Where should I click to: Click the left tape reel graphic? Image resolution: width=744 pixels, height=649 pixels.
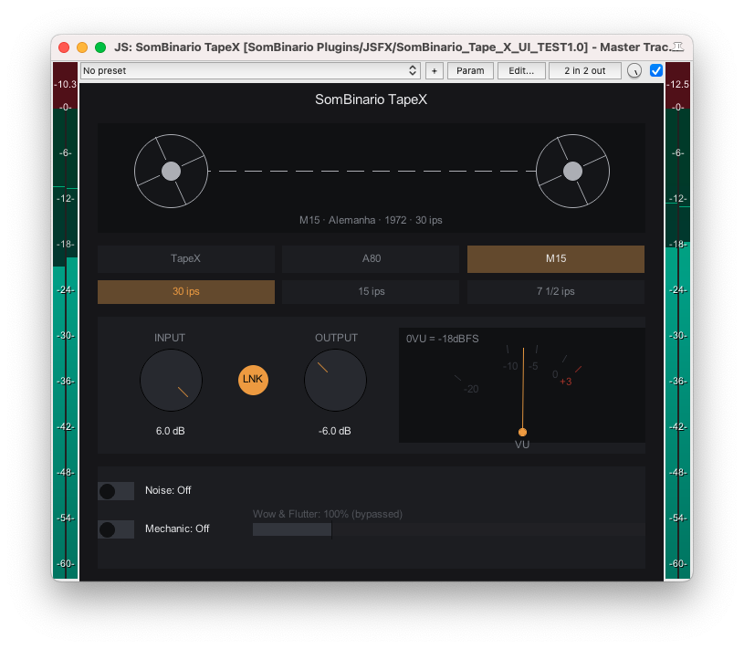click(x=172, y=171)
